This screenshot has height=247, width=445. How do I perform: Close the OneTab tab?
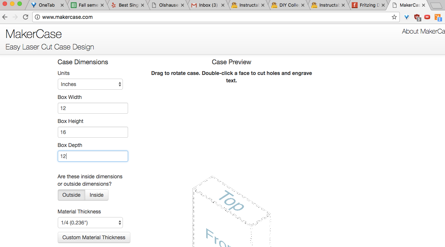point(62,5)
